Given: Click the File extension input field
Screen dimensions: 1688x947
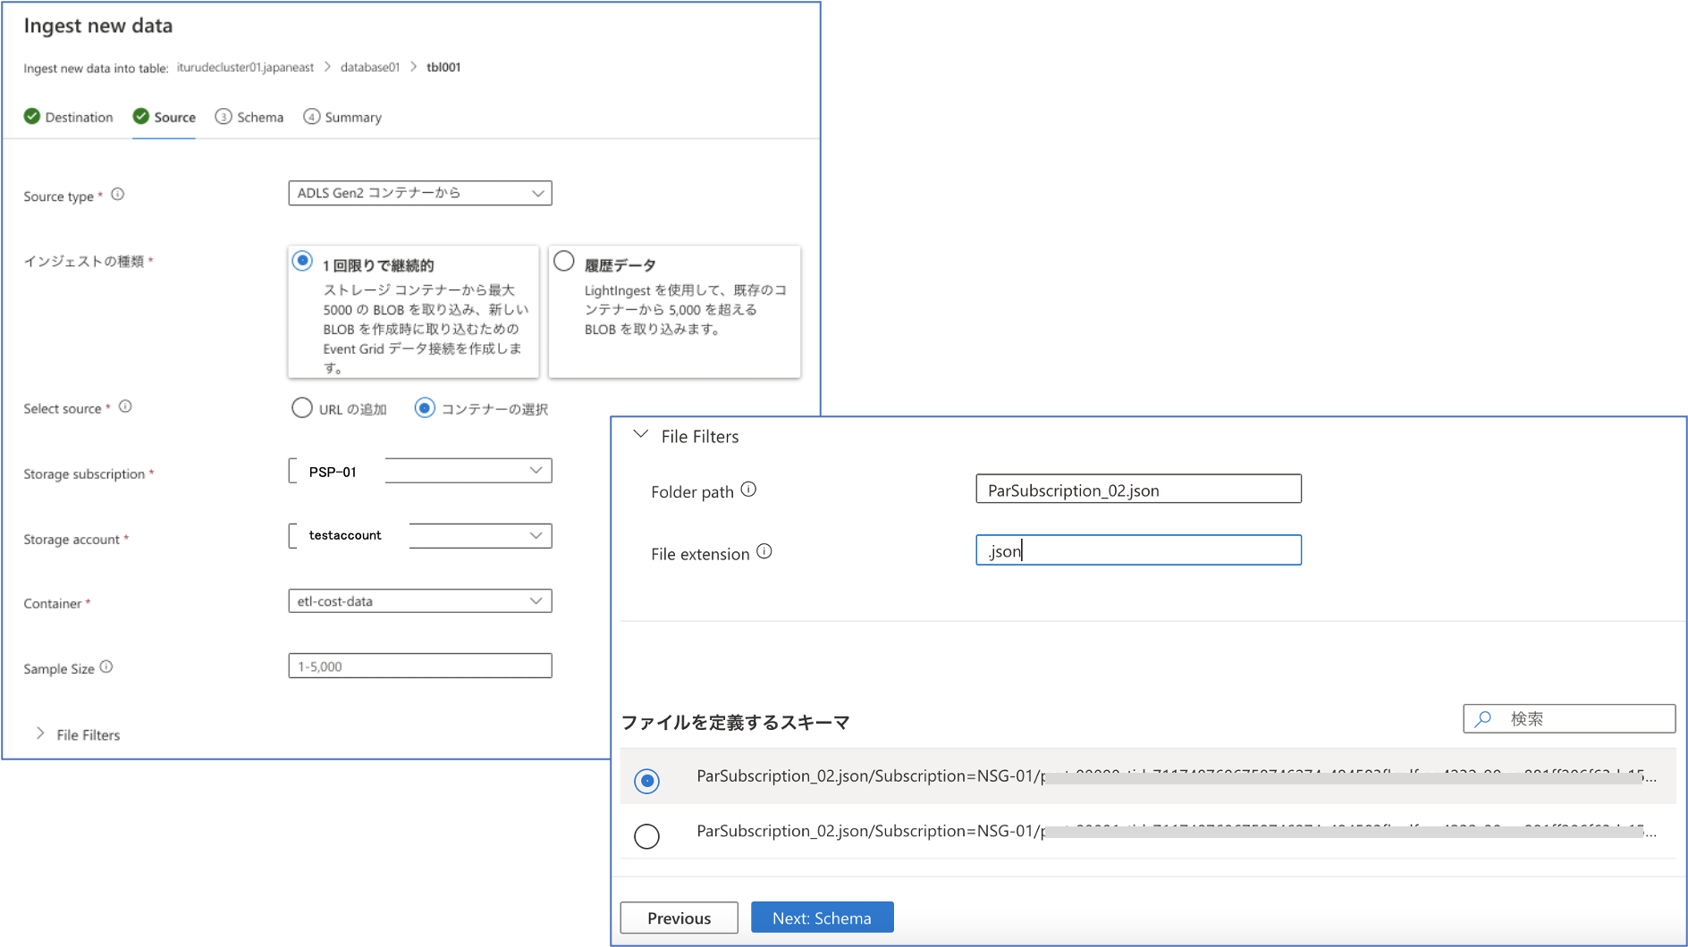Looking at the screenshot, I should (x=1138, y=550).
